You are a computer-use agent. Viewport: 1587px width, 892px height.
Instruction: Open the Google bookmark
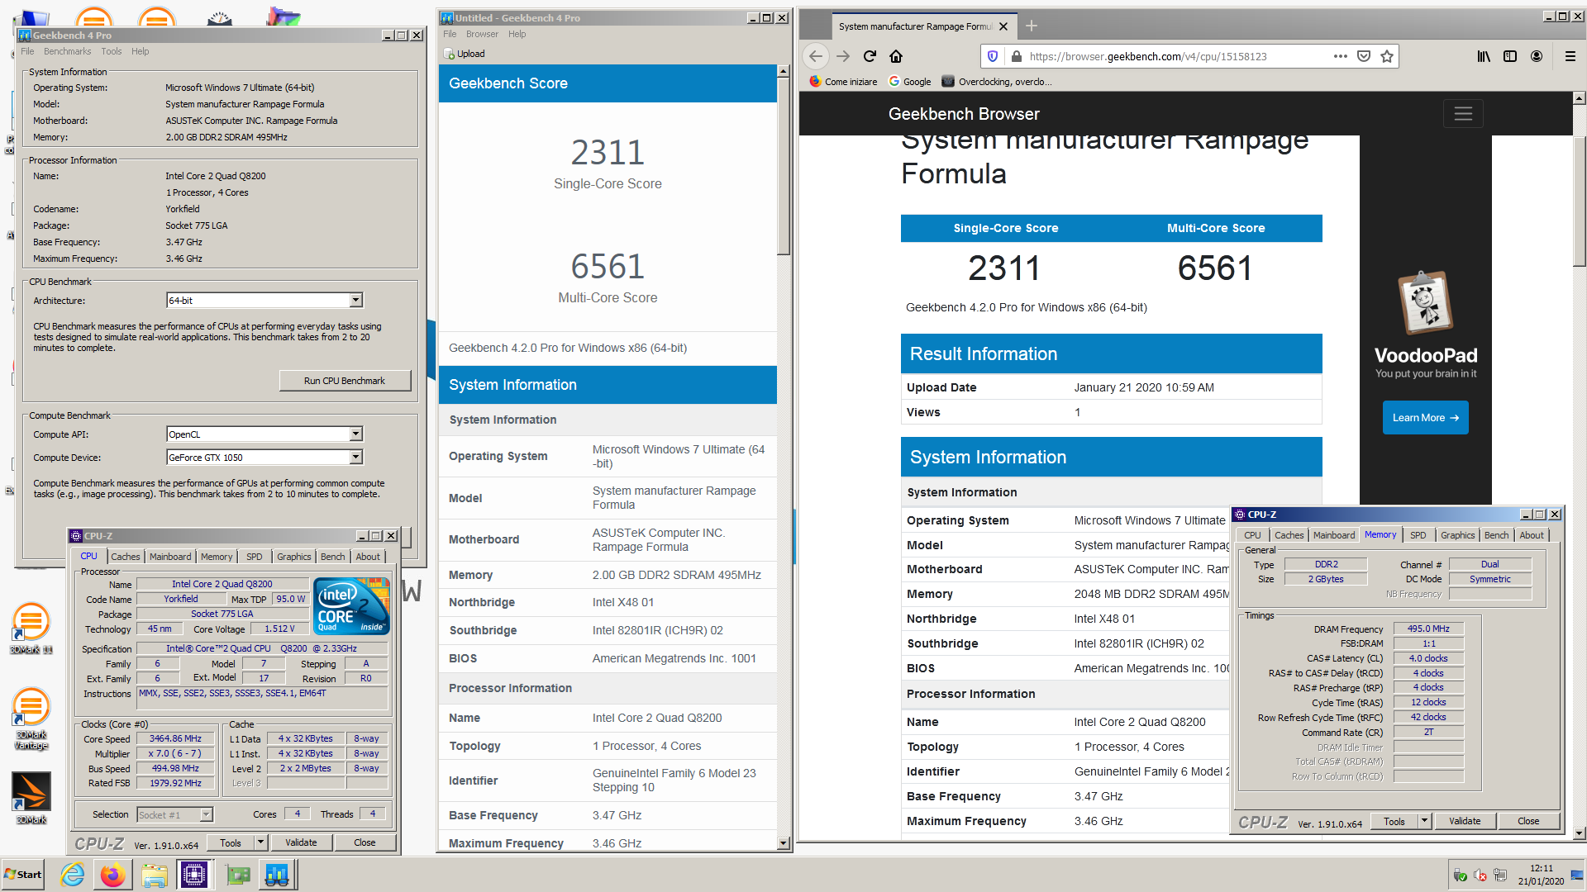coord(909,82)
